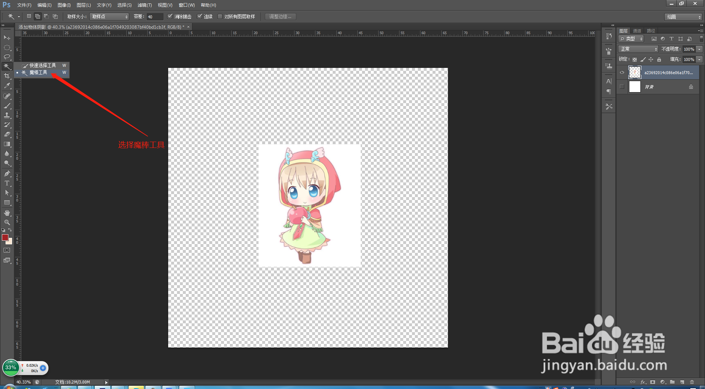Select the Blur tool

click(x=7, y=153)
